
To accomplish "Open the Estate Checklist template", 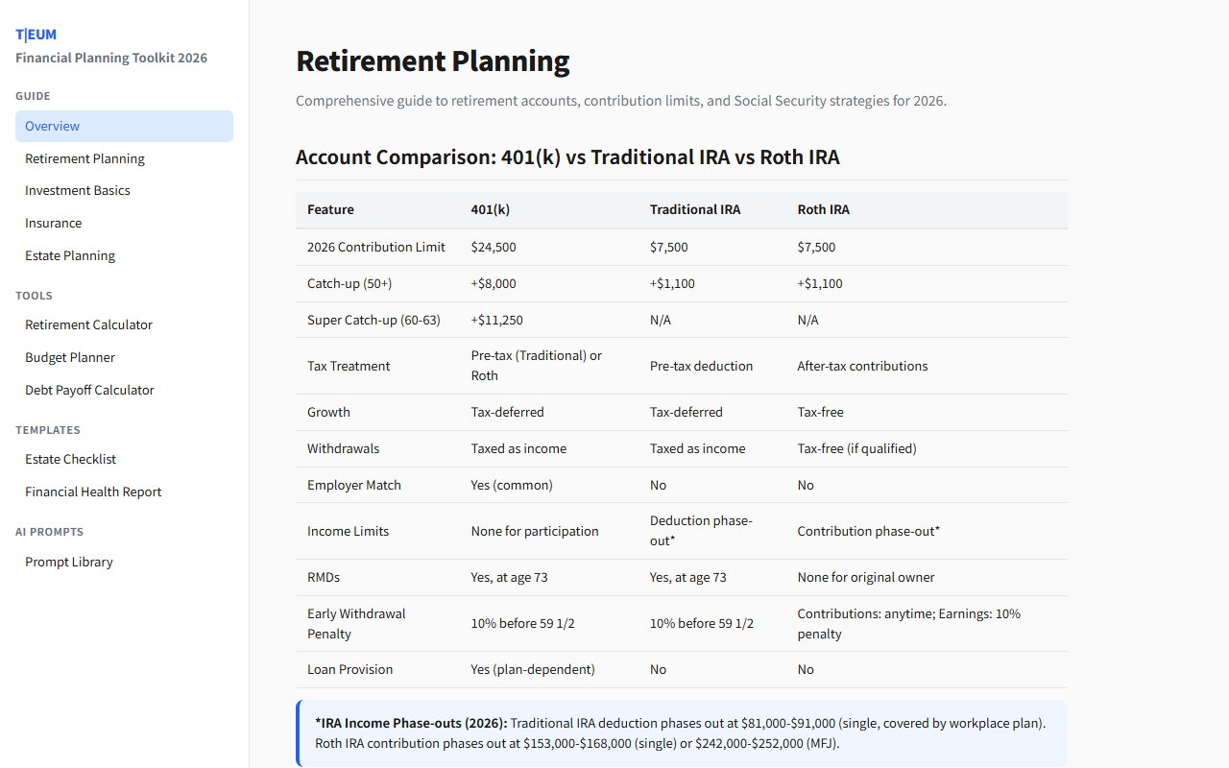I will point(70,459).
